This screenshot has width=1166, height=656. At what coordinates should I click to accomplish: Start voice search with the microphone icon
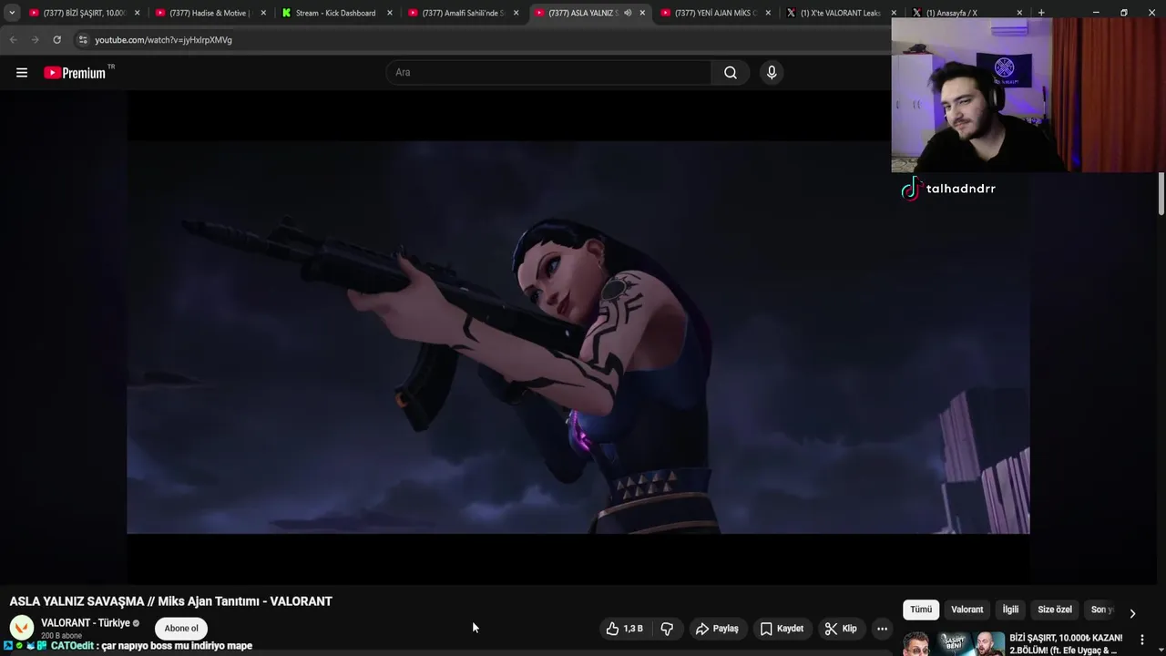click(x=772, y=73)
